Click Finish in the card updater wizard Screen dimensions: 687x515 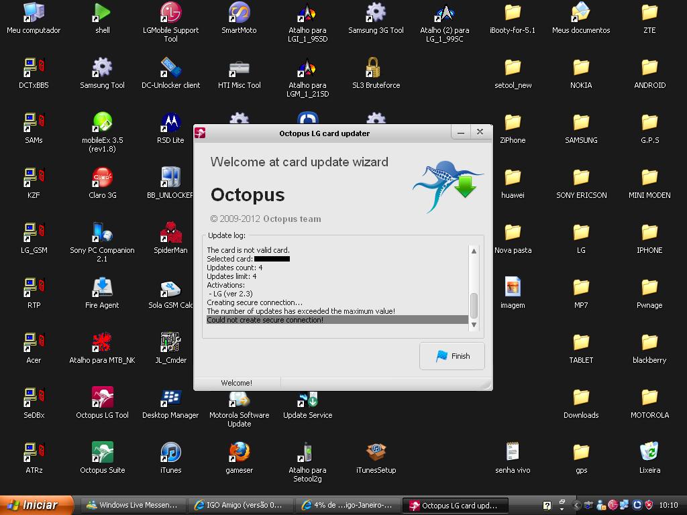[452, 356]
